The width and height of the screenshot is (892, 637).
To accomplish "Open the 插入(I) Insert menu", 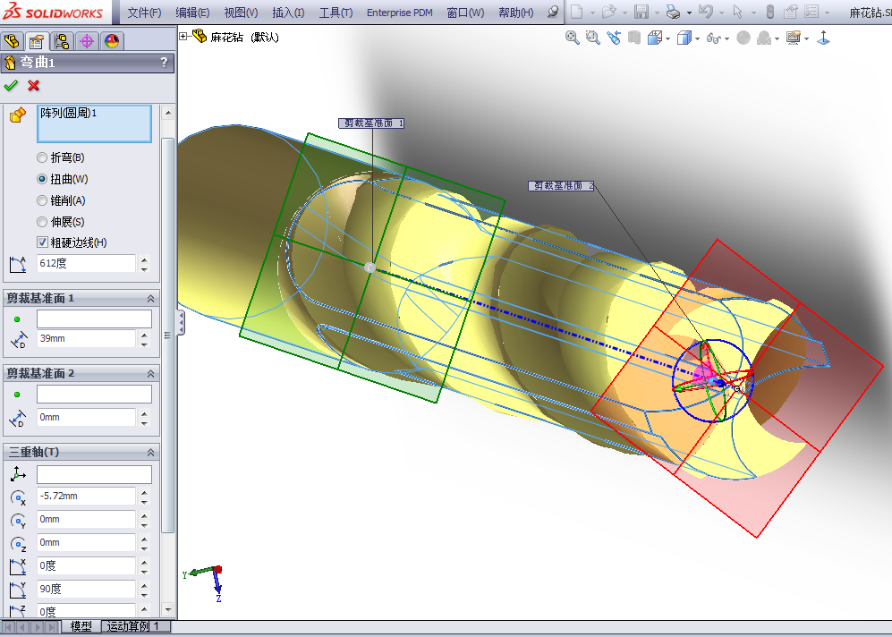I will (287, 13).
